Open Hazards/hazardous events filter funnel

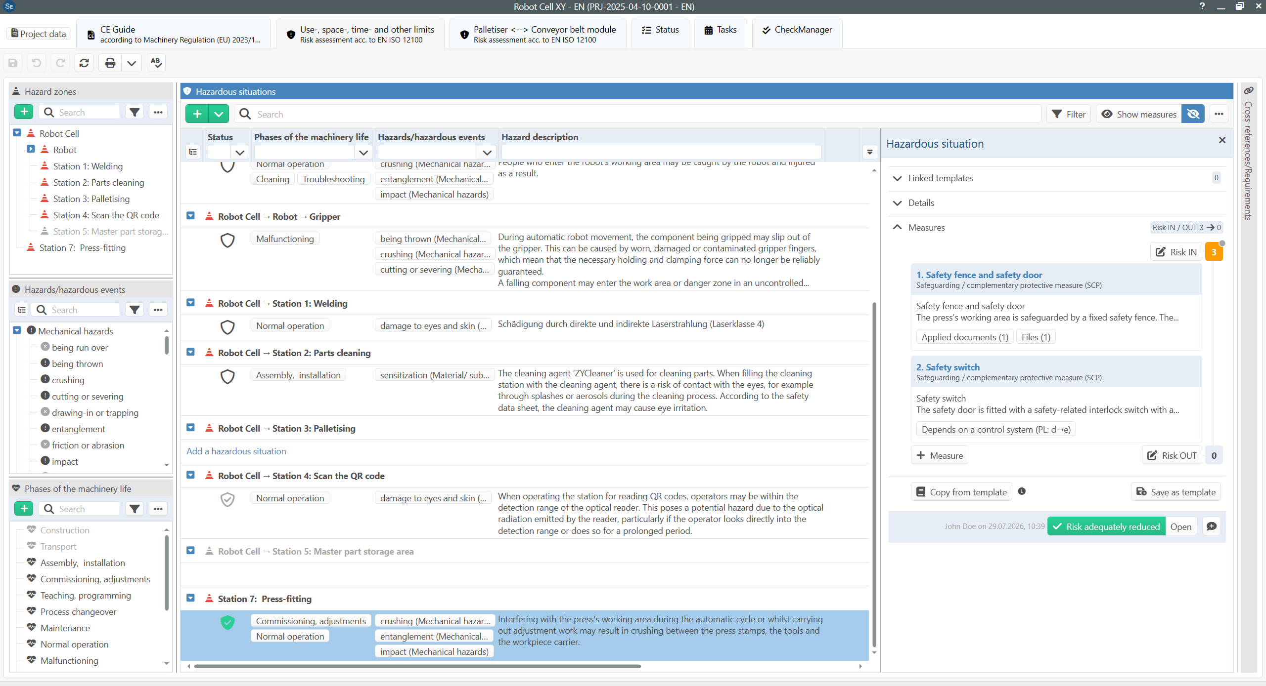tap(135, 310)
